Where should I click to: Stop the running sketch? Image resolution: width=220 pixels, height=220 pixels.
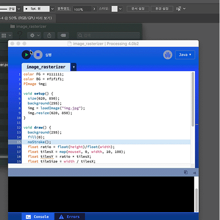(38, 55)
